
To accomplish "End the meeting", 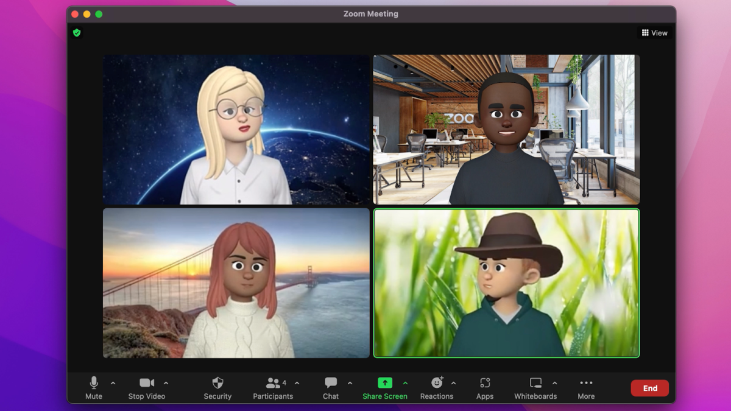I will 649,388.
